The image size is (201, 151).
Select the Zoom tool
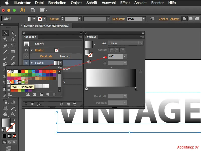13,114
